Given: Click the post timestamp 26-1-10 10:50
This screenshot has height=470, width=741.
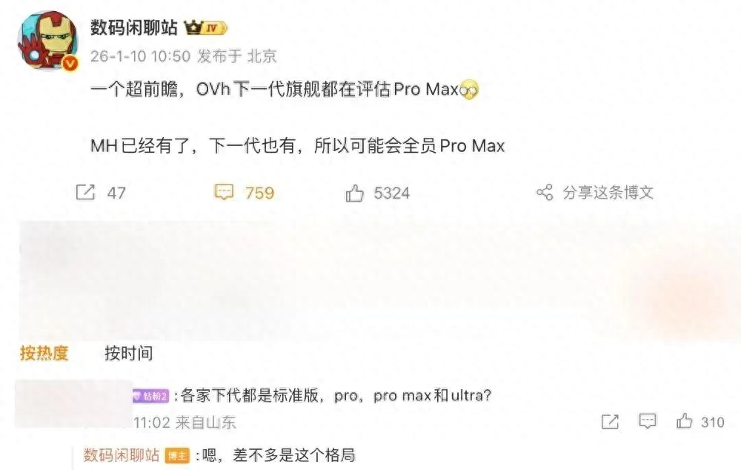Looking at the screenshot, I should [x=140, y=56].
